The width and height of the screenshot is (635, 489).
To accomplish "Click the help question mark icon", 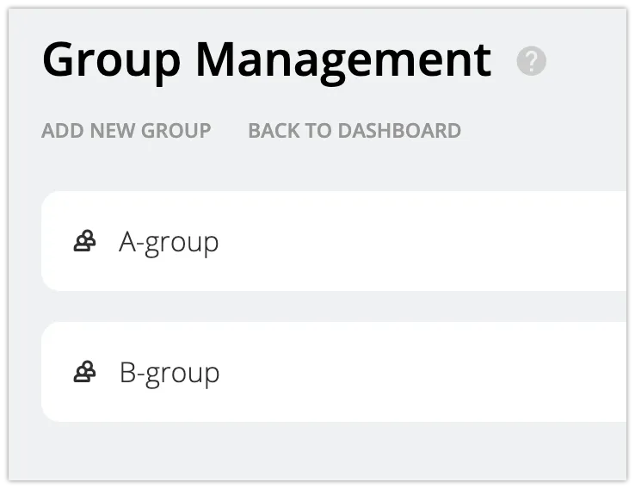I will pos(531,61).
